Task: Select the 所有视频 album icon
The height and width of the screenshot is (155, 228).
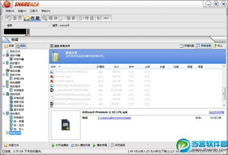Action: point(11,98)
